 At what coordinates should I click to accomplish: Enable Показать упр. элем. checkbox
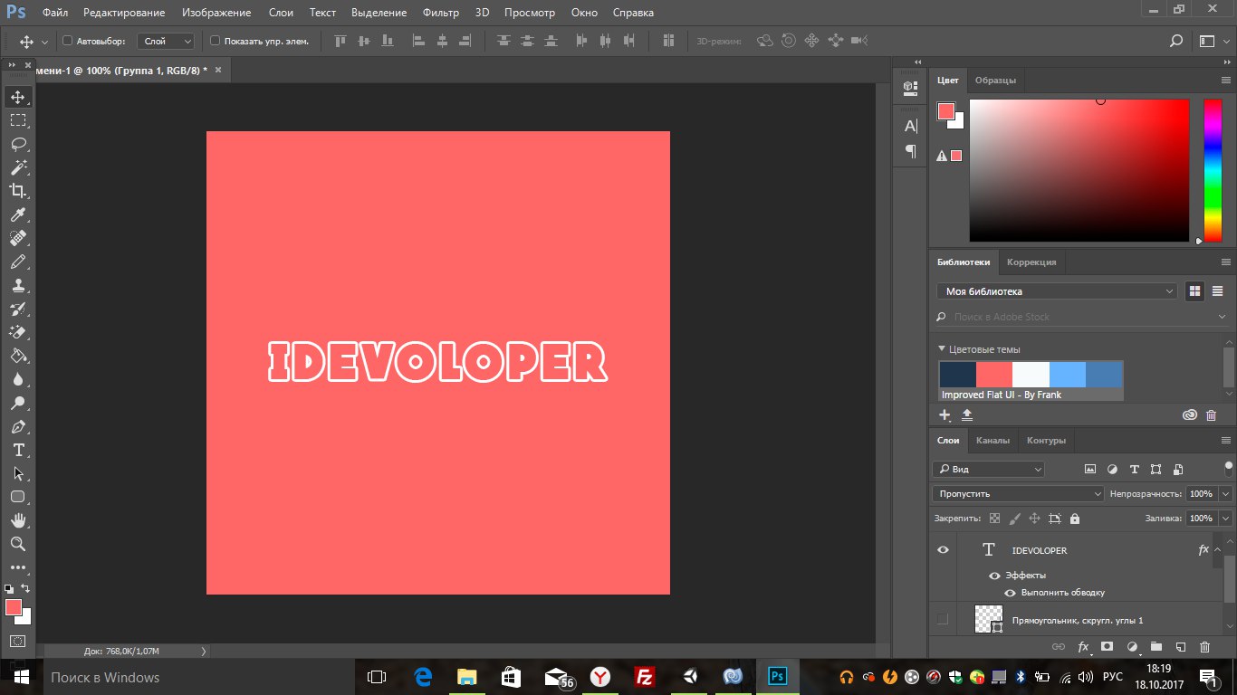[x=215, y=41]
